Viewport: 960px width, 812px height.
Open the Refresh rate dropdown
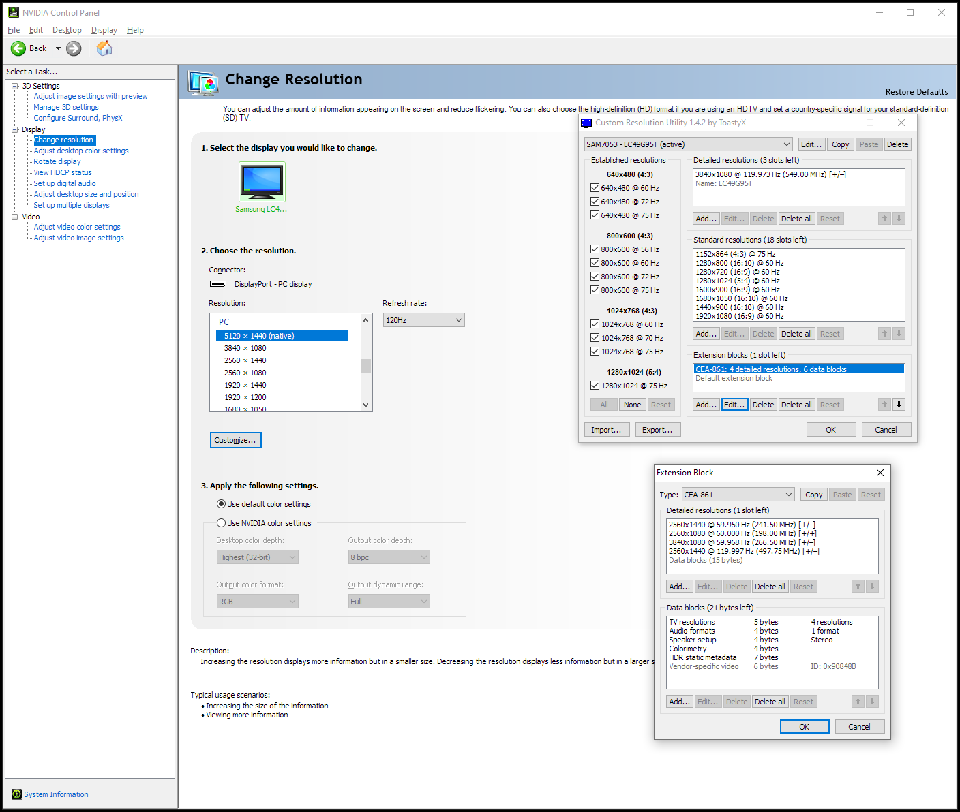[423, 320]
